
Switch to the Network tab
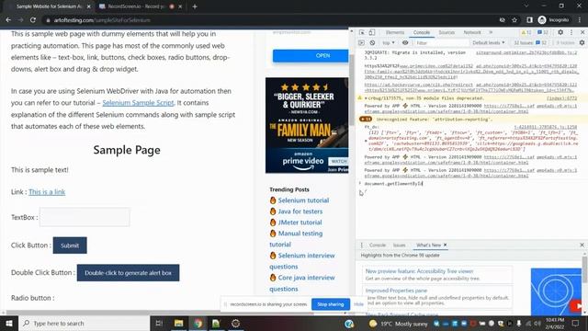472,33
